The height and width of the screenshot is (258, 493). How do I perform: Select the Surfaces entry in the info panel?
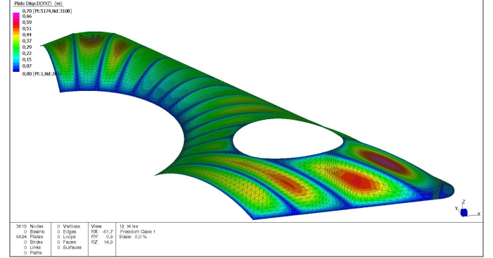point(69,247)
